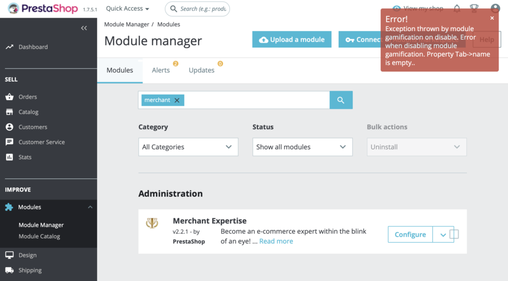Open the Orders section in sidebar
This screenshot has width=508, height=281.
[28, 97]
